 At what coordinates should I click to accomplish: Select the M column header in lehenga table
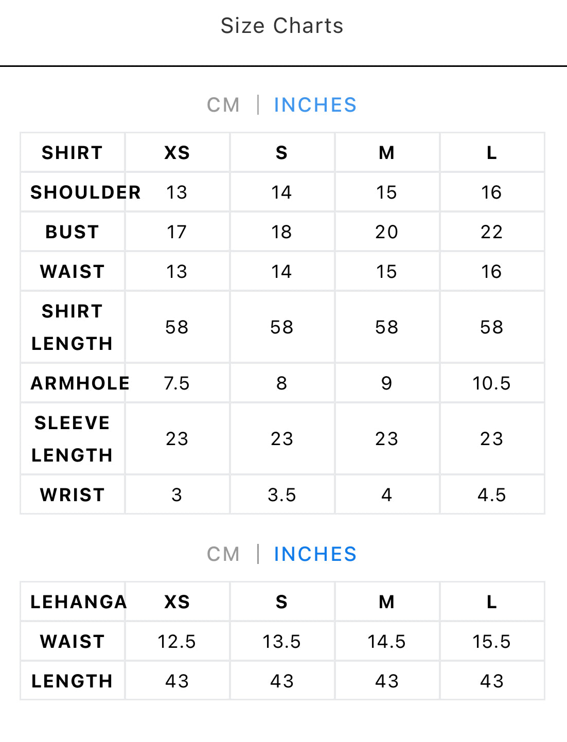point(387,602)
